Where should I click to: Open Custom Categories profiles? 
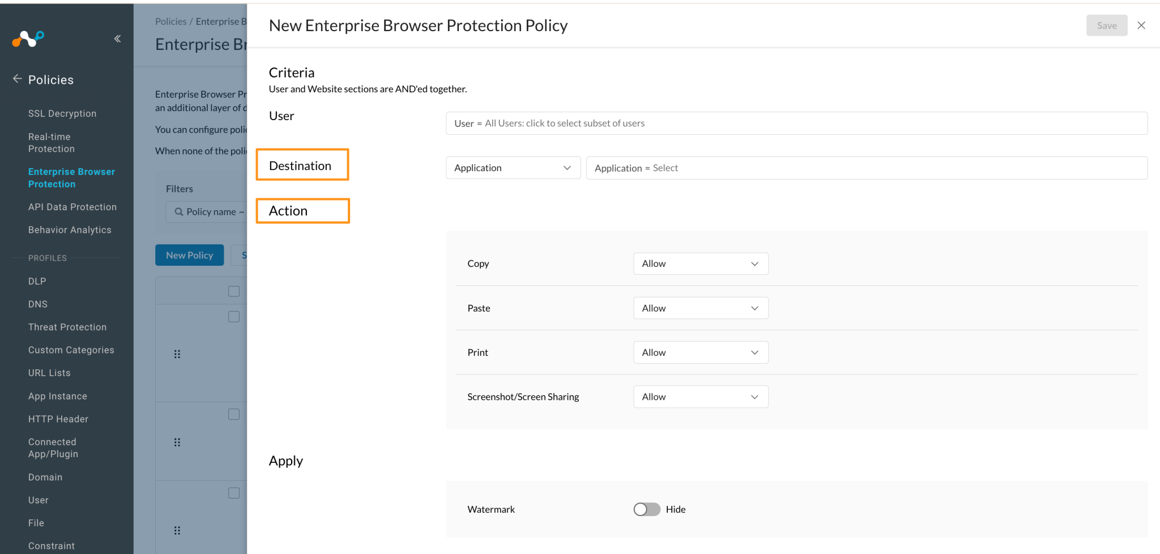(x=71, y=350)
